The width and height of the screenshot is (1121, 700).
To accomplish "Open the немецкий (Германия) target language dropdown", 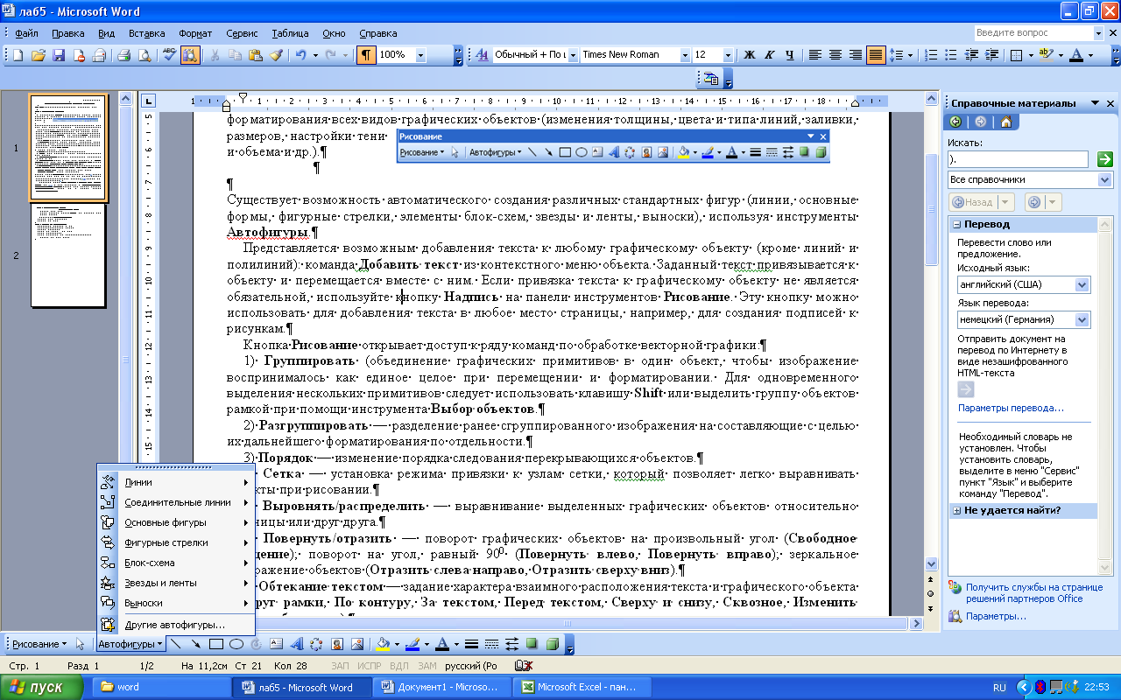I will pos(1082,319).
